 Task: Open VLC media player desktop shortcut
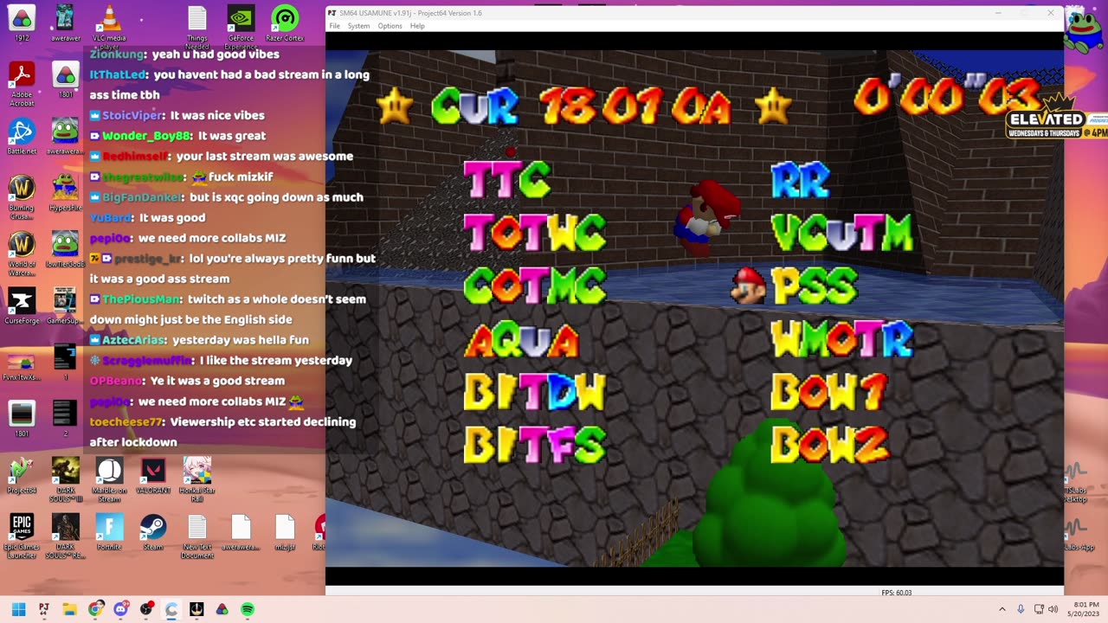109,26
